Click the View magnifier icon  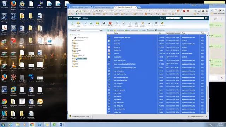coord(149,24)
